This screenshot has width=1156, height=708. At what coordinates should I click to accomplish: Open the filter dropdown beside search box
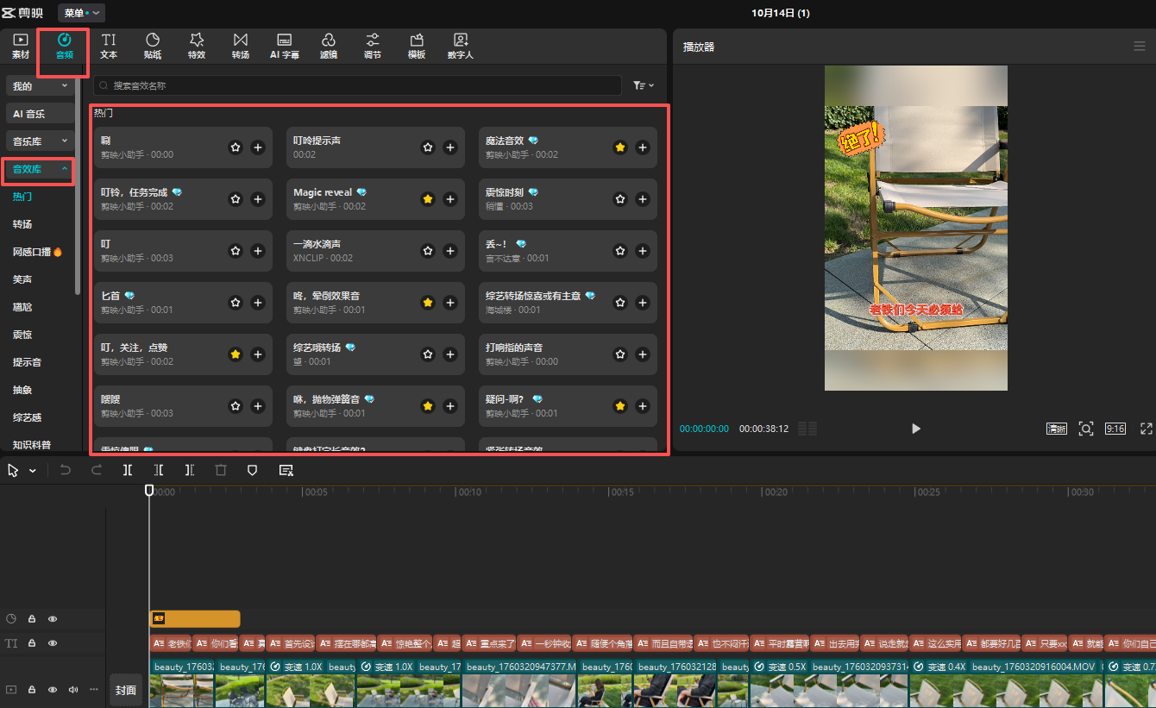(x=643, y=85)
